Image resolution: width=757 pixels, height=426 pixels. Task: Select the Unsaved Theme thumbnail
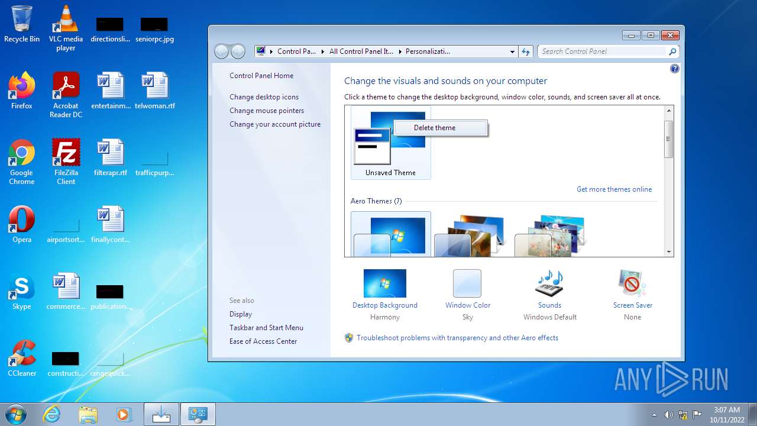tap(391, 143)
